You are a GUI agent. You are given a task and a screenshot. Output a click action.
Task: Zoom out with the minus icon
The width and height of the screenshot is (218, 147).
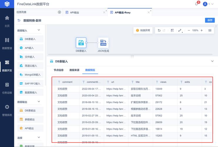point(189,30)
